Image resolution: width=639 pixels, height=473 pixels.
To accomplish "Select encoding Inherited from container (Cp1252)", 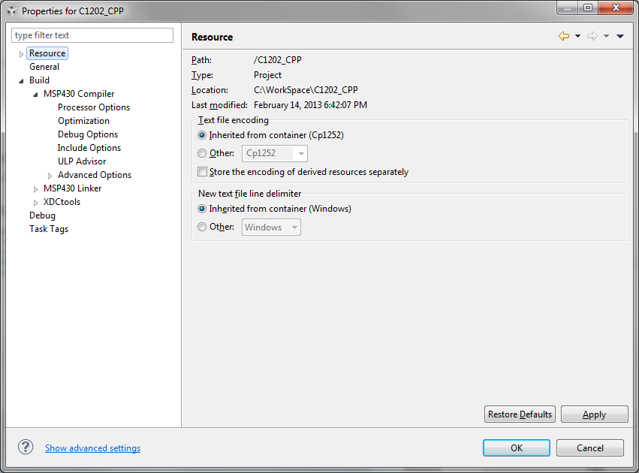I will pos(202,135).
